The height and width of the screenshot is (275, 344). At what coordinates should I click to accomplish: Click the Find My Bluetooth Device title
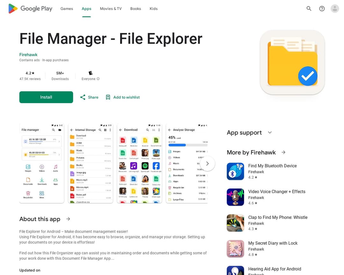click(272, 166)
